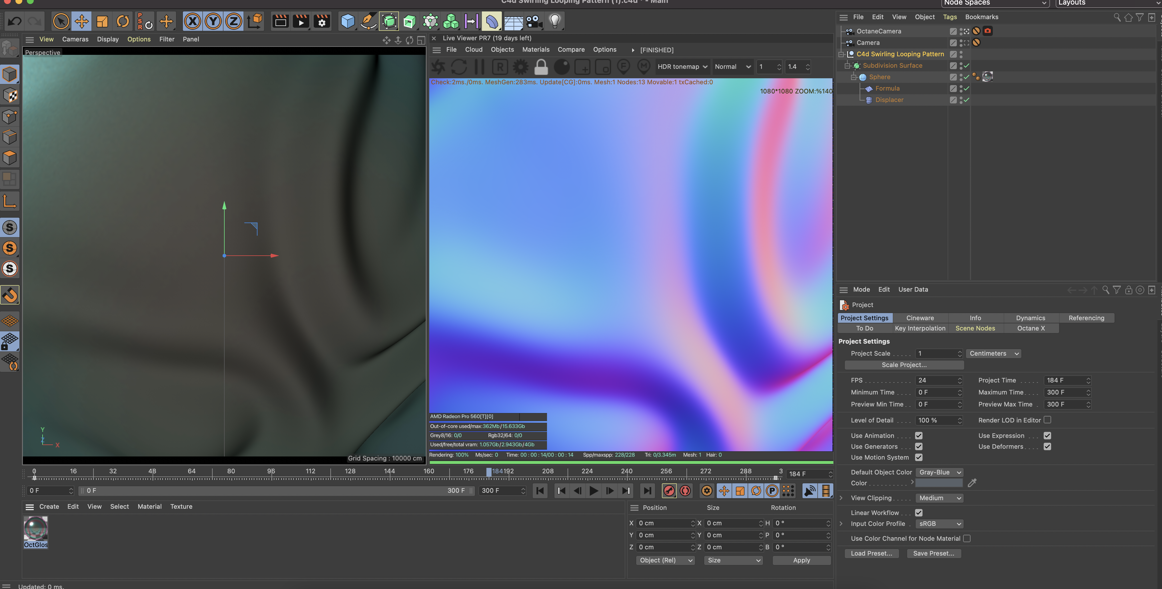
Task: Select the Move tool in top toolbar
Action: [x=82, y=21]
